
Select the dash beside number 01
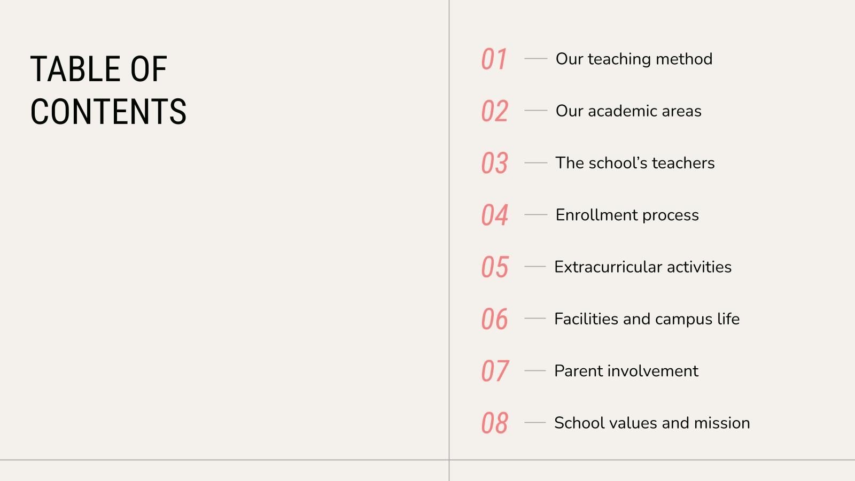535,58
